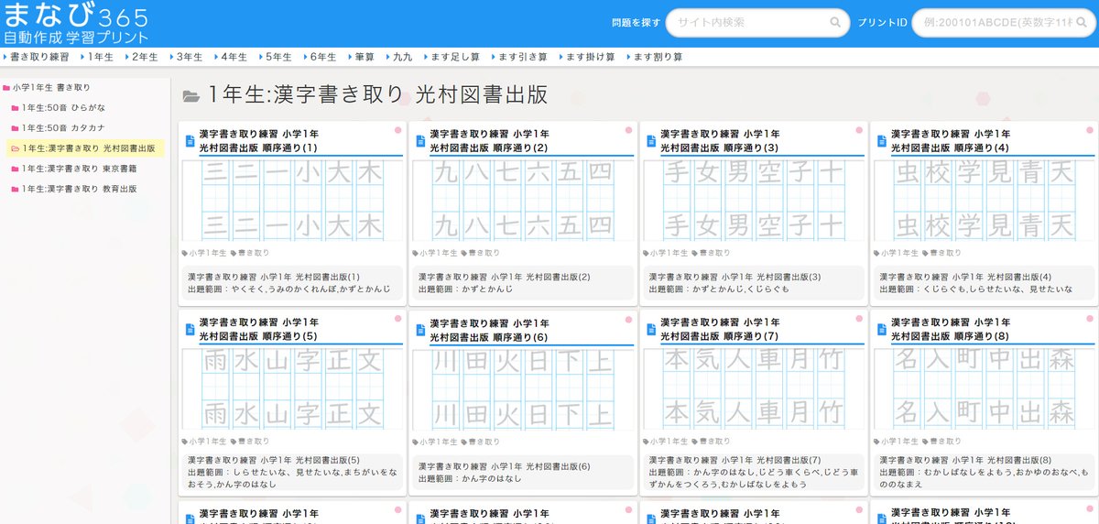Click the magnifier icon in site search

click(x=835, y=23)
